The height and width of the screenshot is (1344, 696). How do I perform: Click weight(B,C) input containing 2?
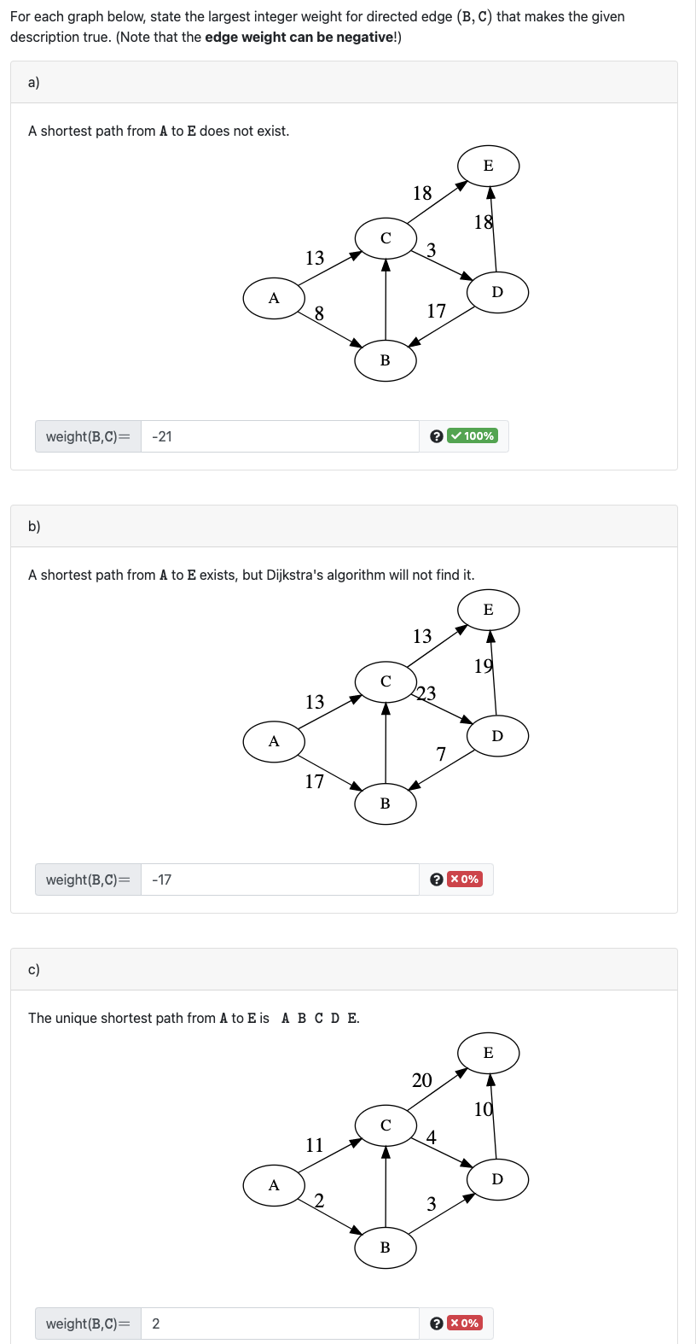280,1324
